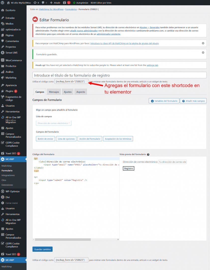The height and width of the screenshot is (270, 210).
Task: Open the Ajustes > Generales link
Action: [150, 27]
